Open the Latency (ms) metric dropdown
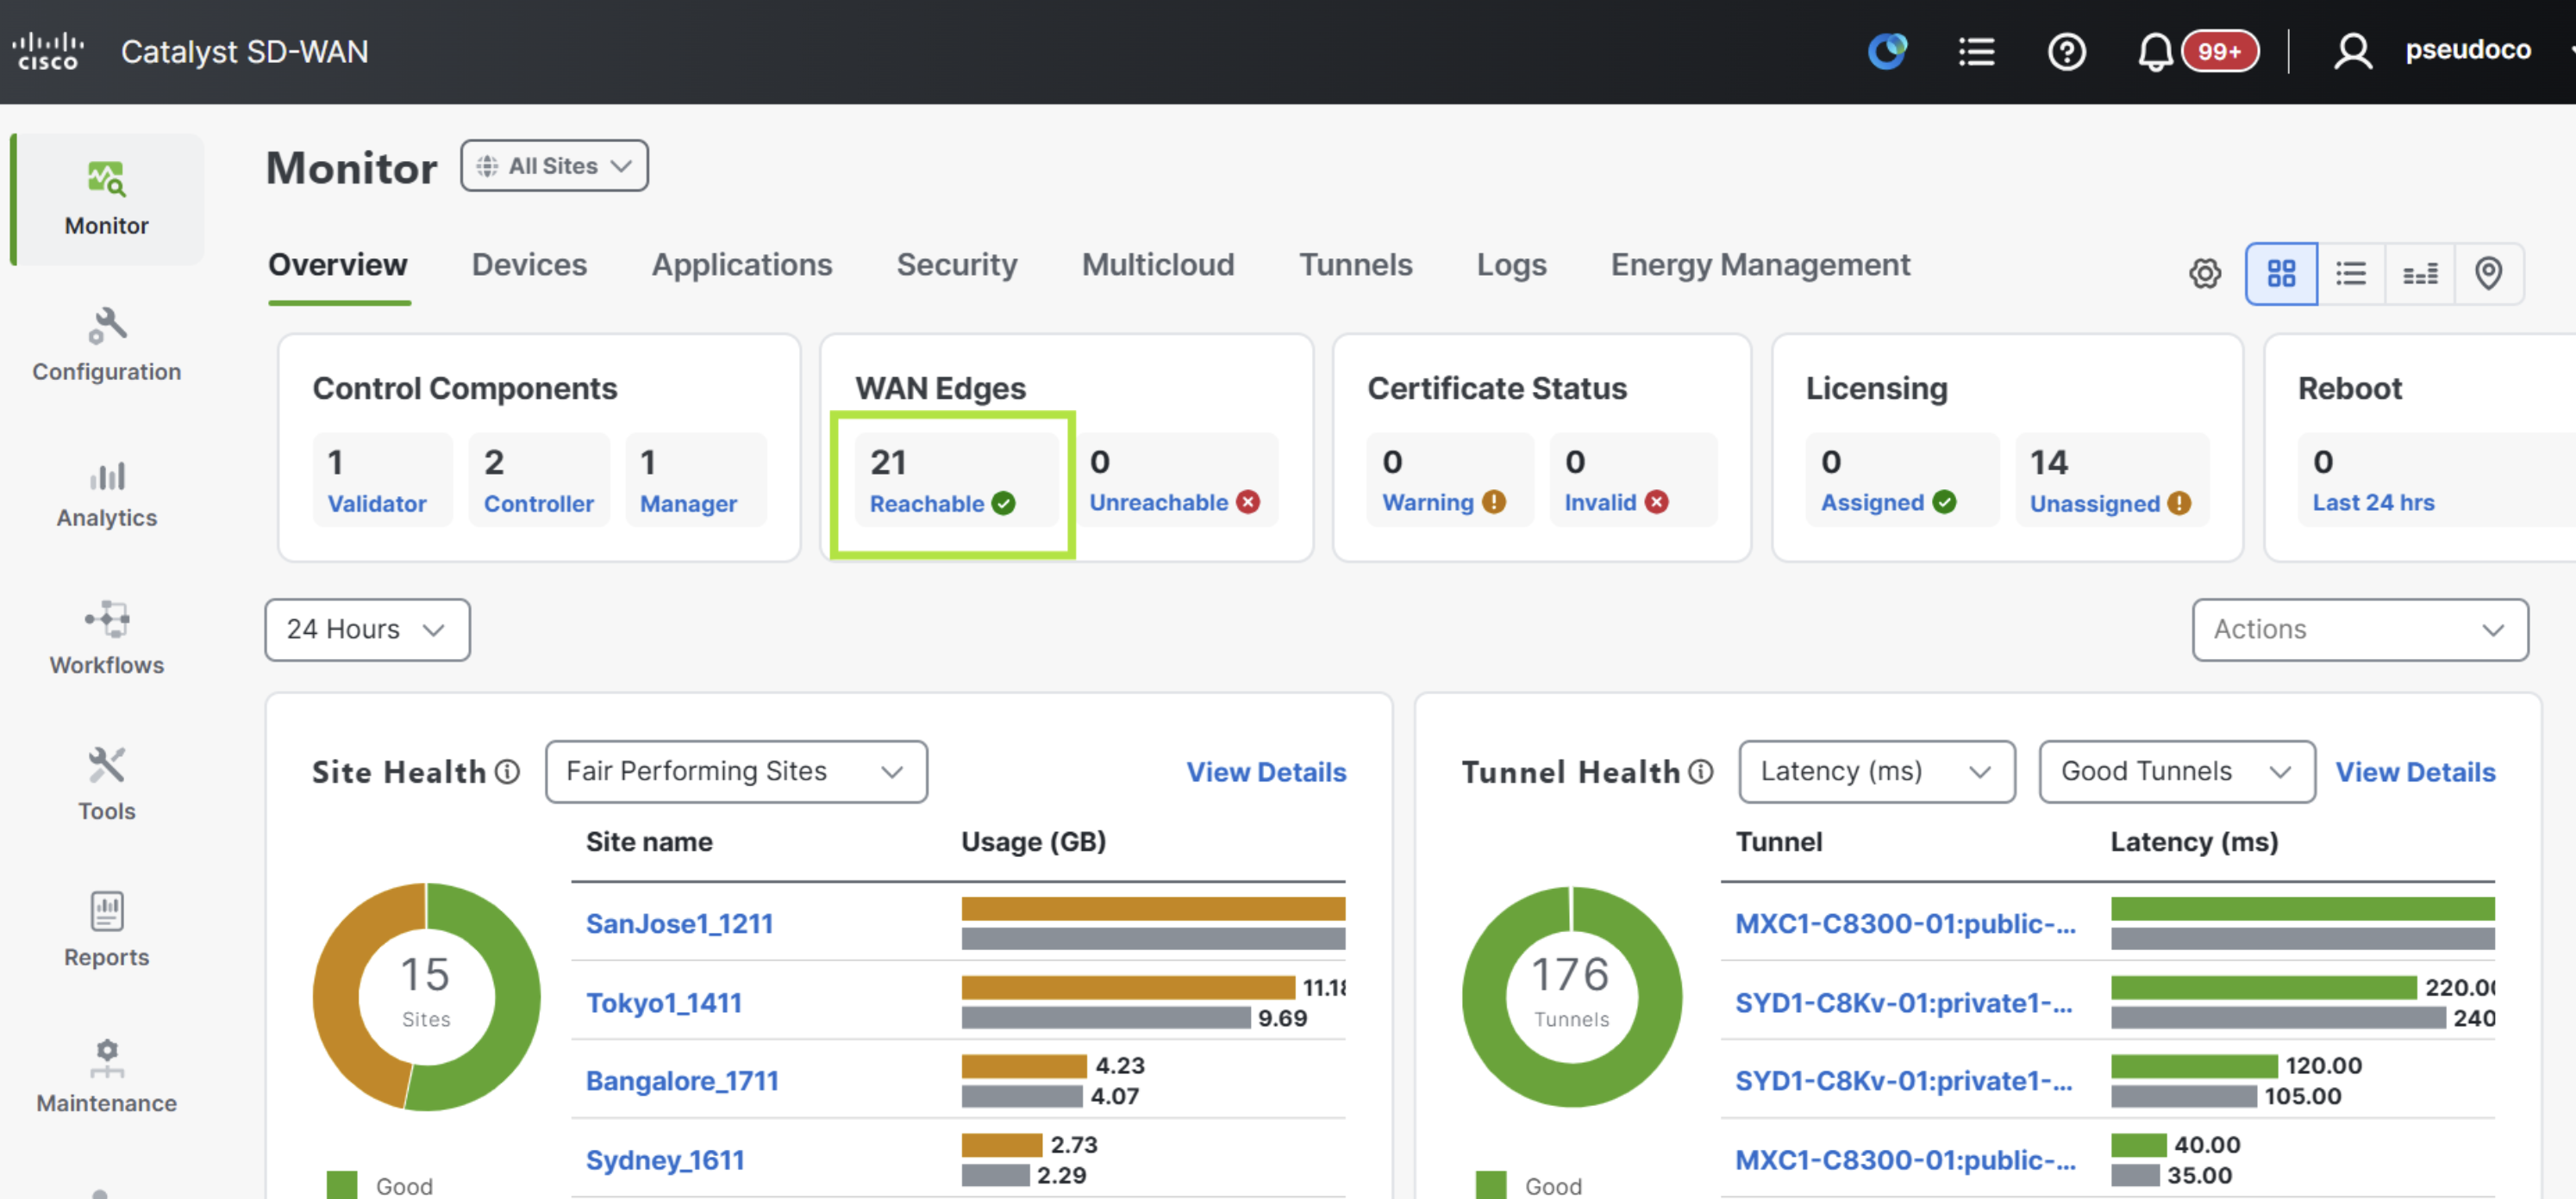Image resolution: width=2576 pixels, height=1199 pixels. [x=1876, y=772]
